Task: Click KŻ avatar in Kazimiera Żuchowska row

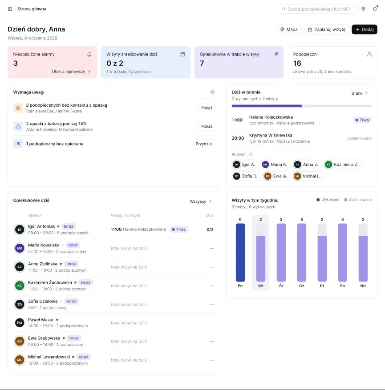Action: (x=20, y=286)
